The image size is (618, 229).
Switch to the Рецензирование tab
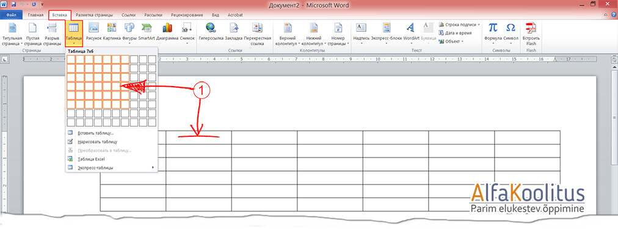coord(187,15)
